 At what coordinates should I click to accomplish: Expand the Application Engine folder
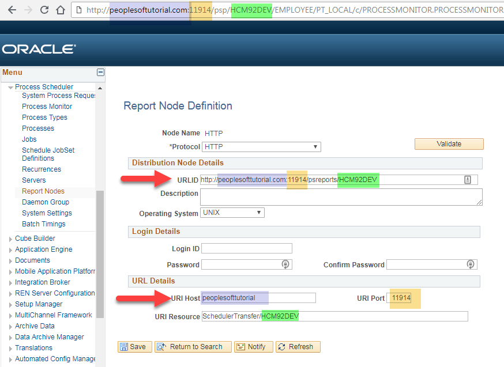(10, 250)
